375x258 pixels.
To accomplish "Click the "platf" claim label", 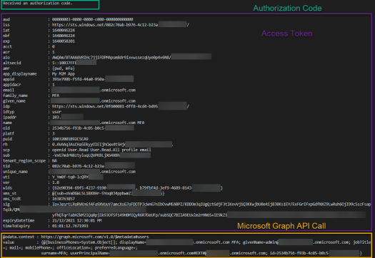I will coord(9,134).
